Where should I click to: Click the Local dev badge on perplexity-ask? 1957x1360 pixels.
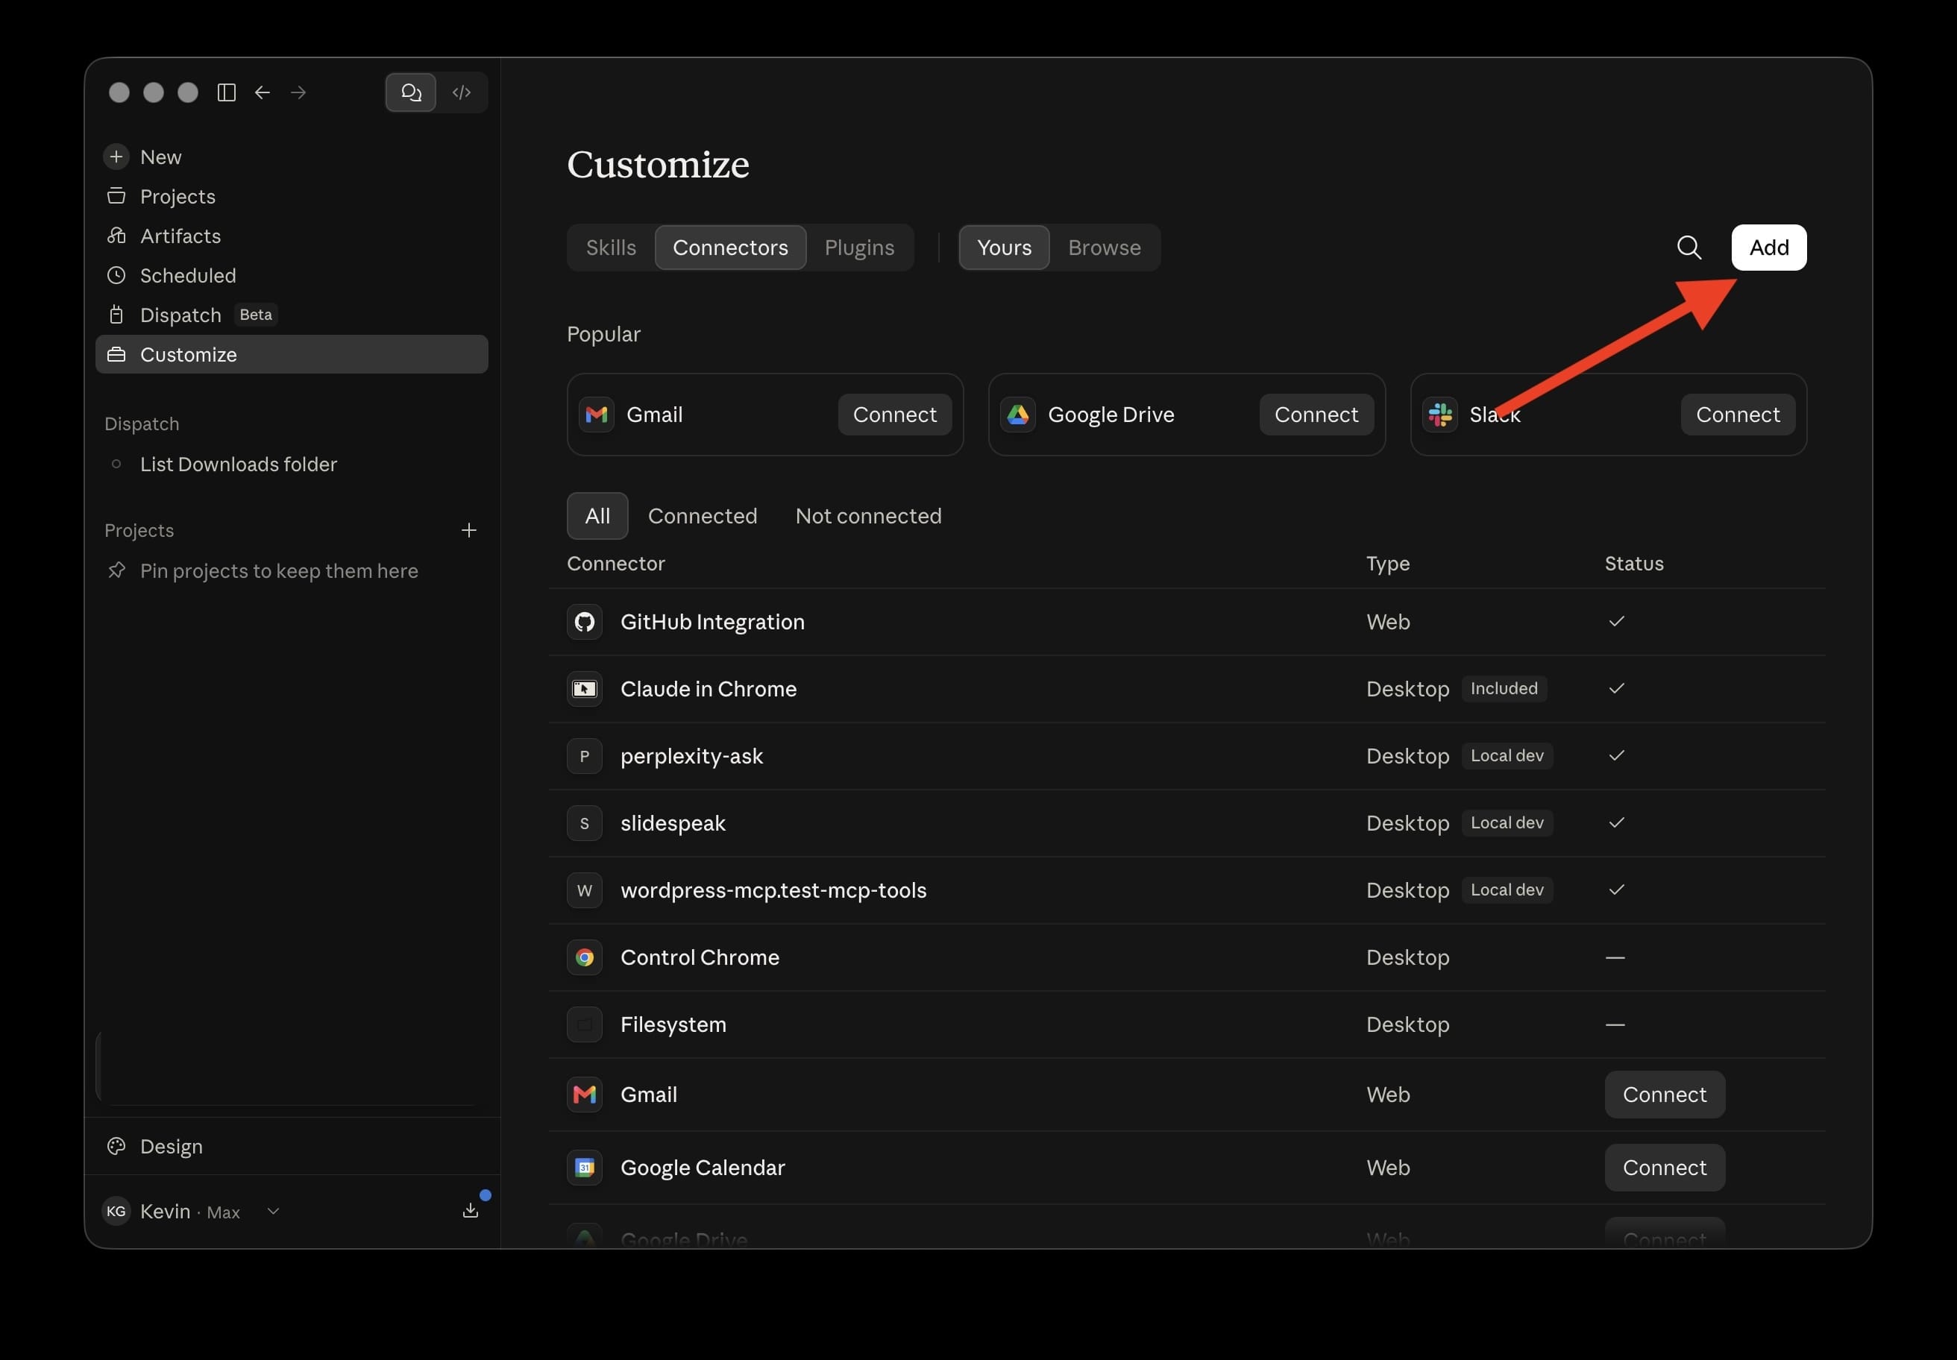click(1507, 756)
